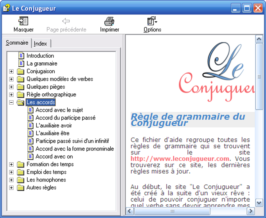The height and width of the screenshot is (218, 266).
Task: Open Participe passé suivi d'un infinitif topic
Action: 72,141
